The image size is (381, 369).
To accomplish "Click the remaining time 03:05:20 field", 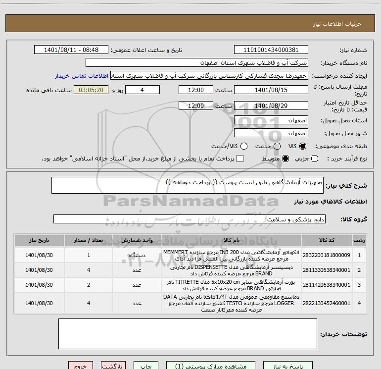I will 91,90.
